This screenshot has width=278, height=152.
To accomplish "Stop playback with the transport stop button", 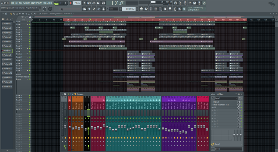I will coord(66,3).
